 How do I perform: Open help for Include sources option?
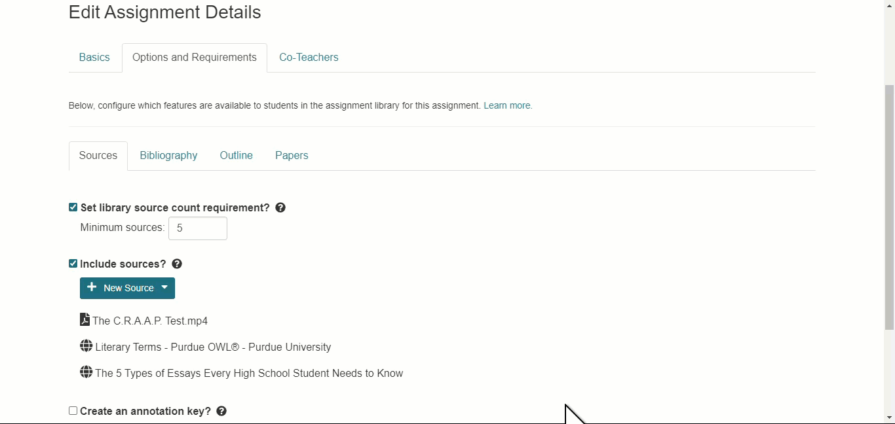(x=176, y=264)
